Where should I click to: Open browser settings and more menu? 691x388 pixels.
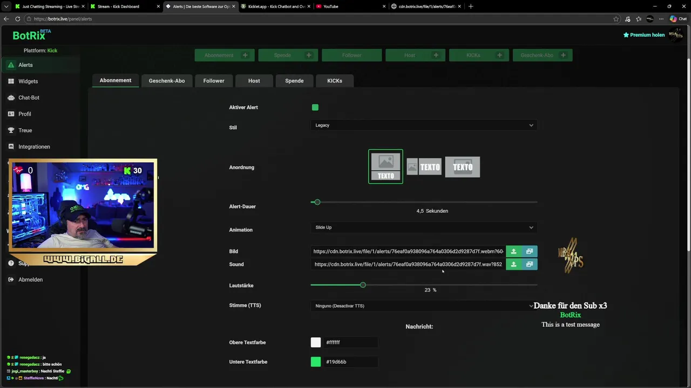click(x=661, y=19)
